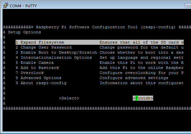Select Enable Boot to Desktop/Scratch
Image resolution: width=191 pixels, height=134 pixels.
click(x=53, y=52)
